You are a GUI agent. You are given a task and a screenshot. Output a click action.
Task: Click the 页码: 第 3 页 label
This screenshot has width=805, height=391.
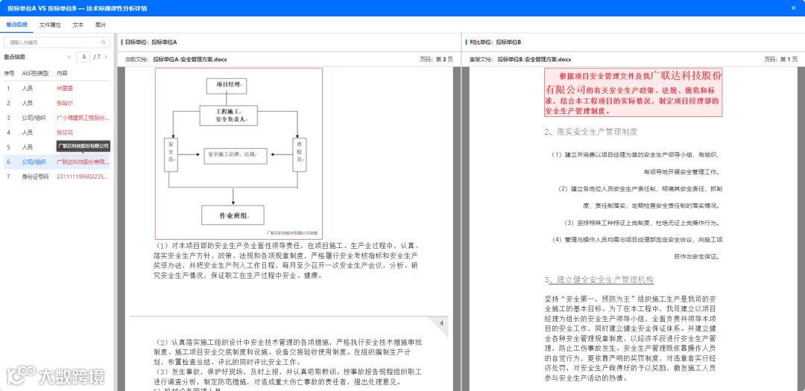436,60
